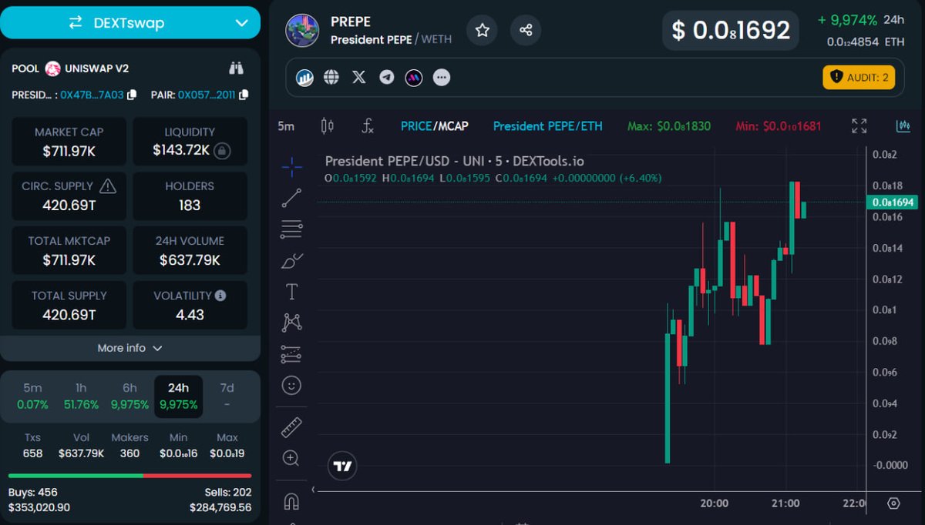Select the 5m performance tab

tap(32, 396)
